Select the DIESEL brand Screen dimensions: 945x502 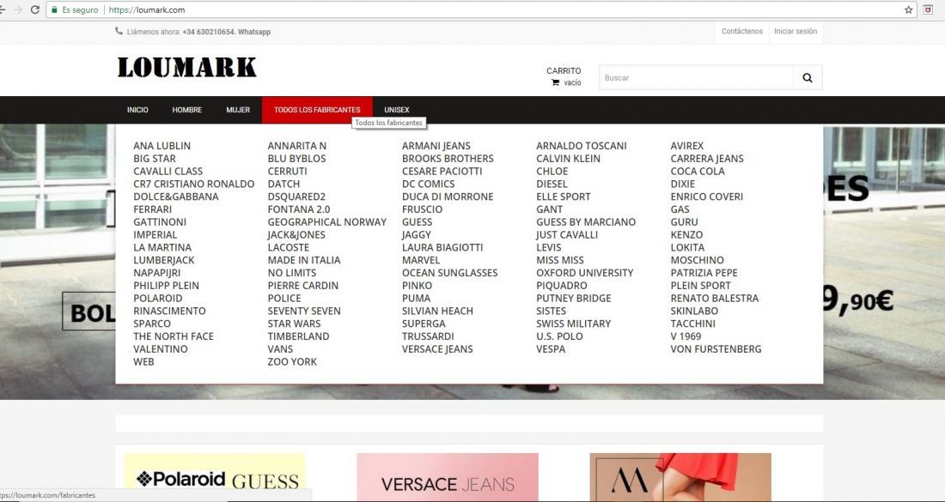[x=552, y=184]
